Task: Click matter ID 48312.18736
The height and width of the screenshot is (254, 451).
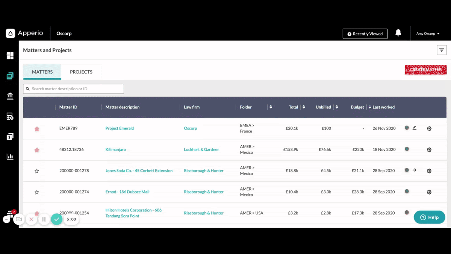Action: tap(71, 149)
